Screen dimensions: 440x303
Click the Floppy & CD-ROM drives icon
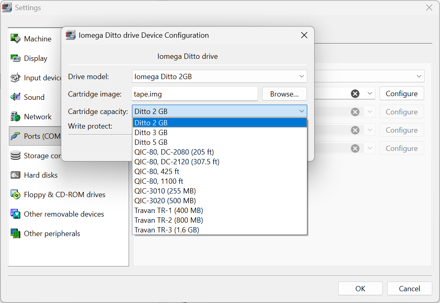(x=15, y=195)
